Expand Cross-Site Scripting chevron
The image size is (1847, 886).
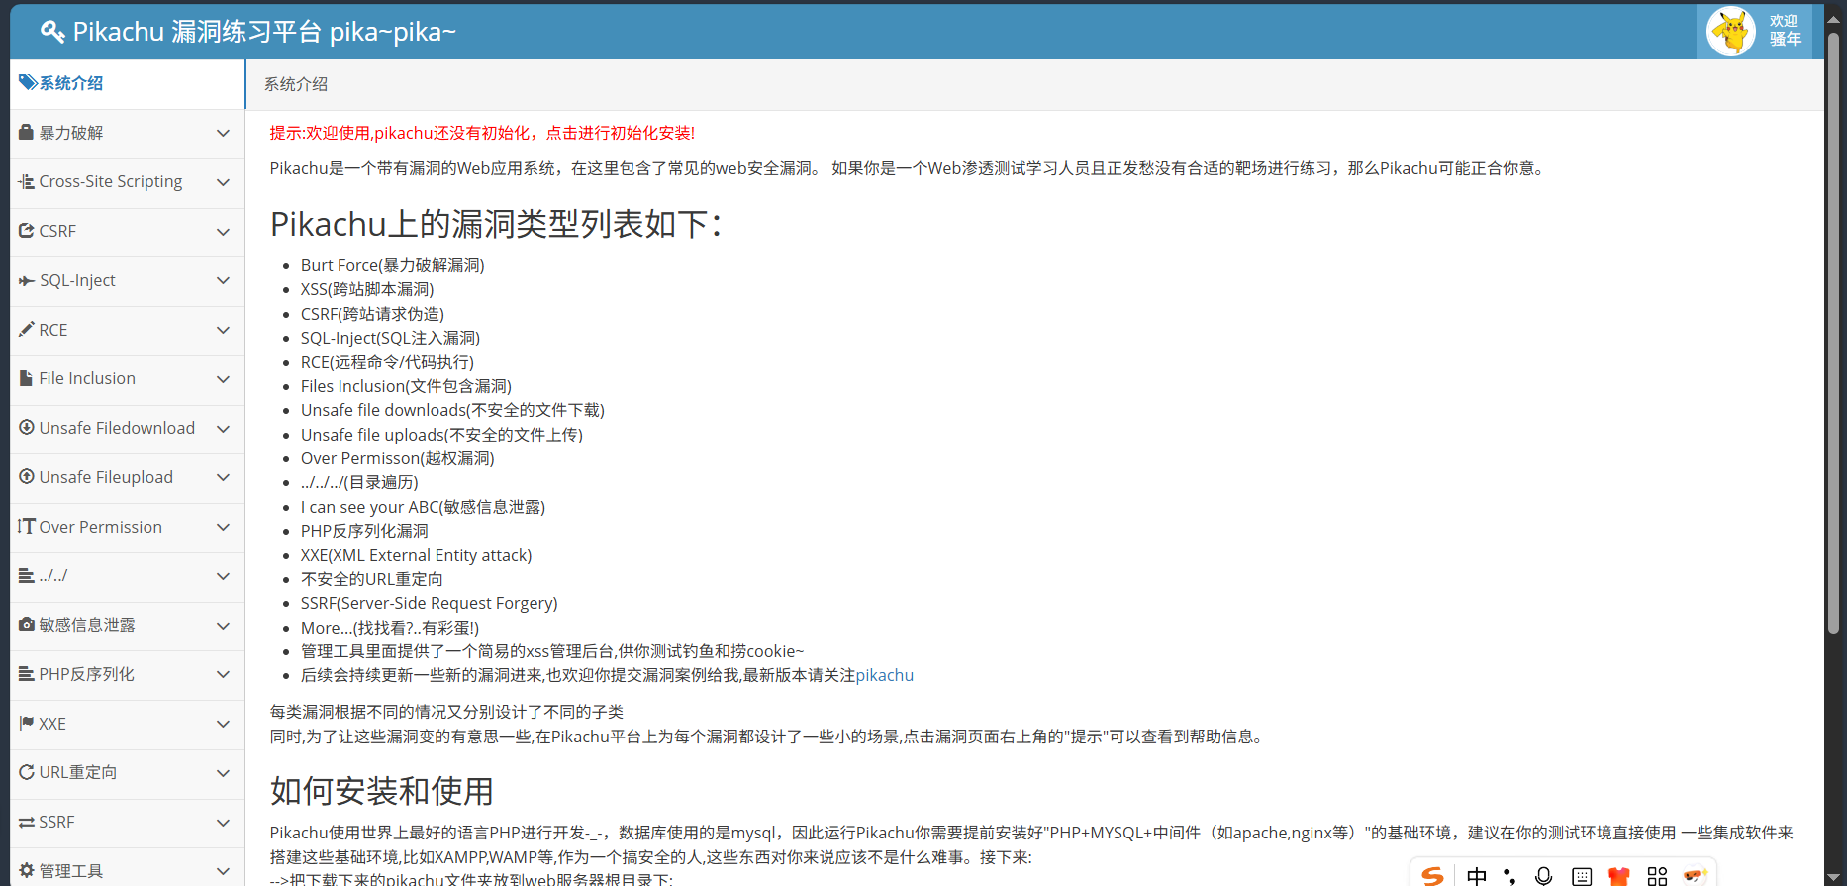[223, 182]
